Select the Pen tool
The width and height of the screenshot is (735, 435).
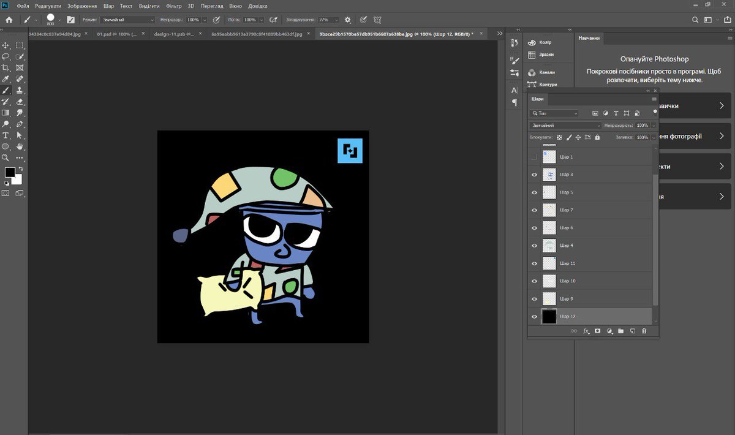click(x=20, y=124)
